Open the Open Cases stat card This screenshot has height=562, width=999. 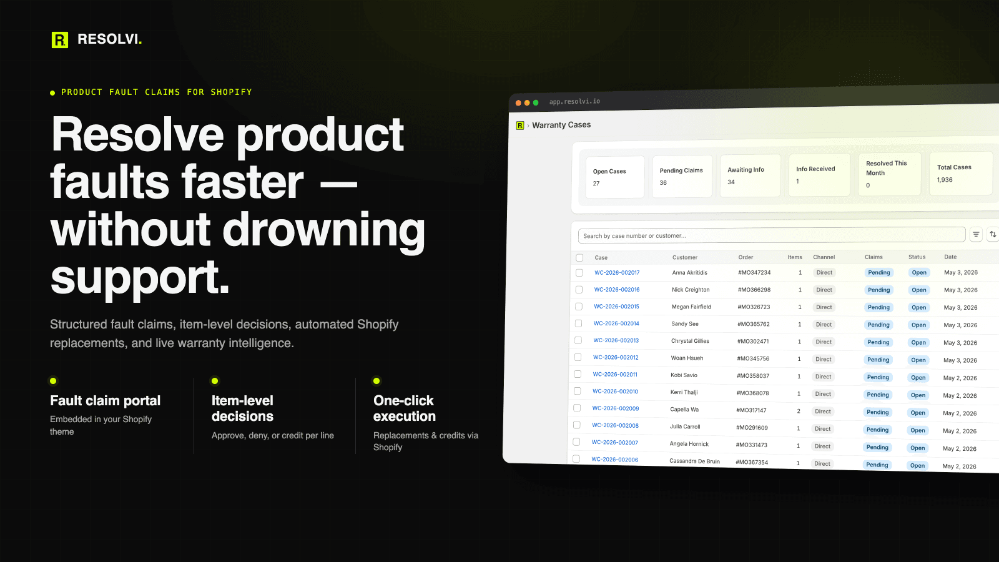click(615, 177)
